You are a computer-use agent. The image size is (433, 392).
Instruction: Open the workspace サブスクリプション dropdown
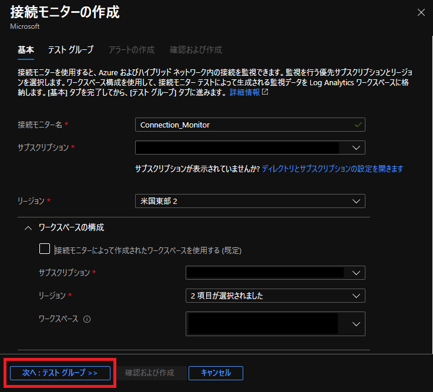click(276, 273)
